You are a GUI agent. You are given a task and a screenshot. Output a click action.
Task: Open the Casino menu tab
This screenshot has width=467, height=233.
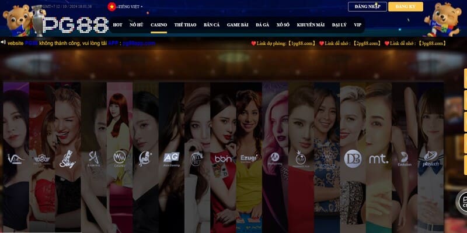coord(159,25)
